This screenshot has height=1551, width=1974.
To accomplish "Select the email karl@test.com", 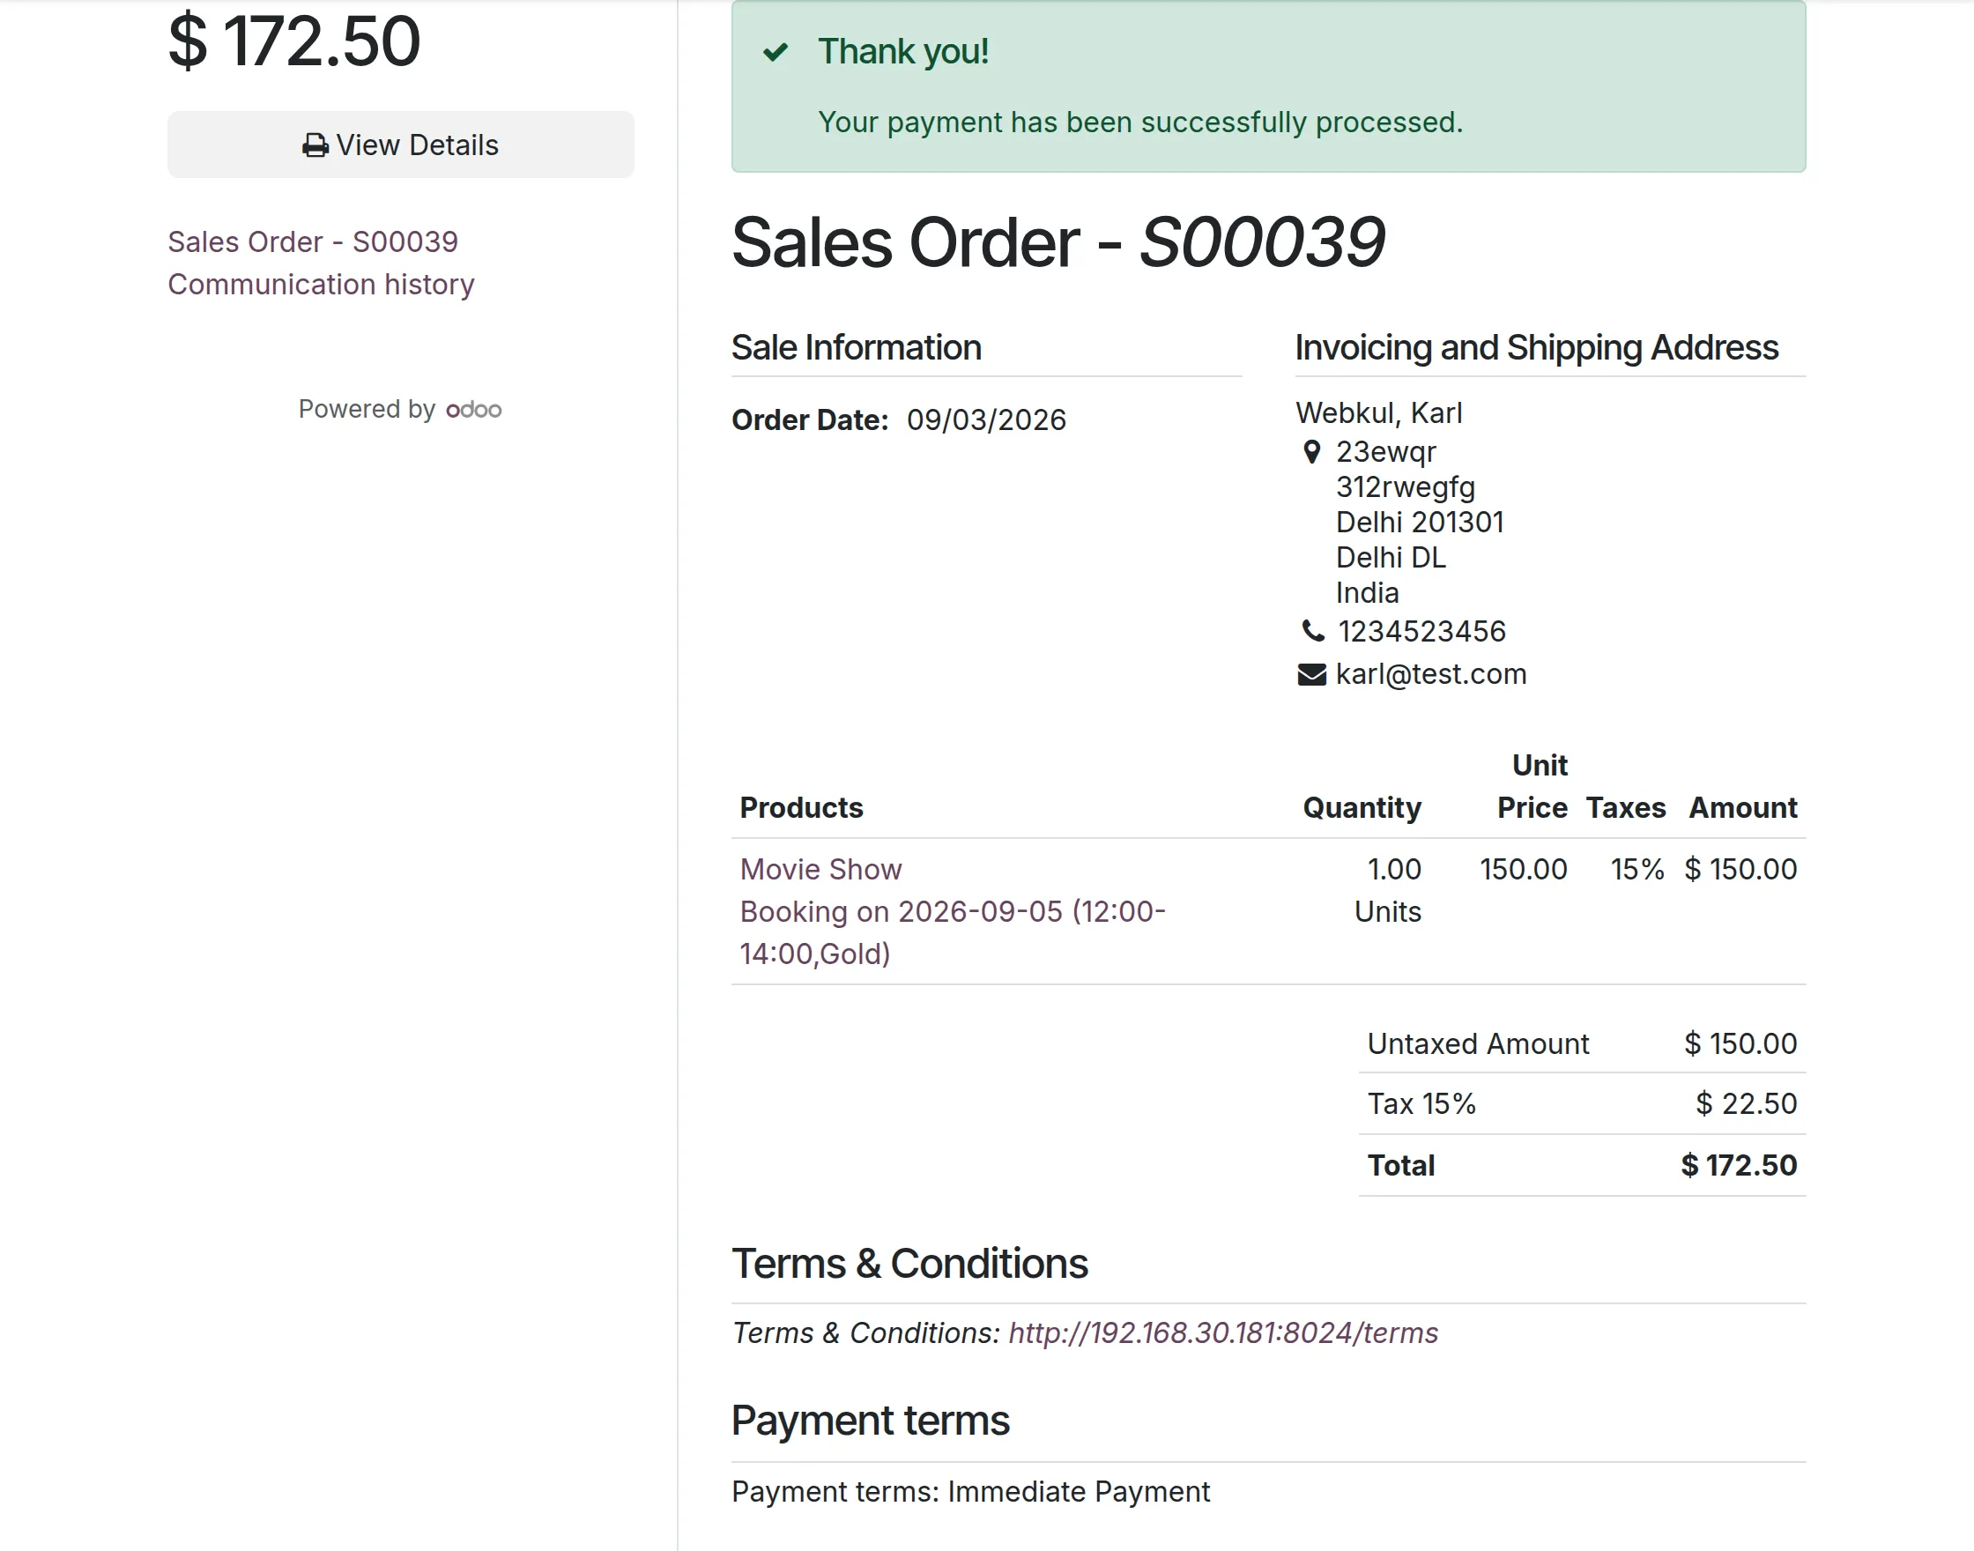I will pyautogui.click(x=1431, y=674).
